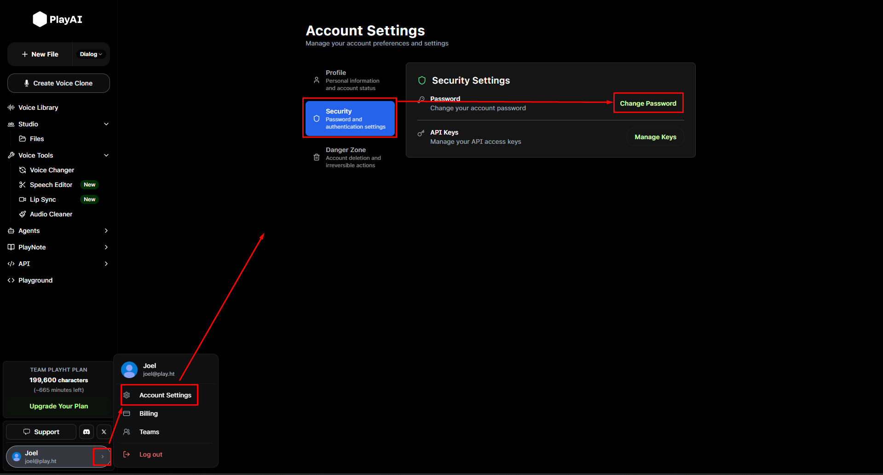
Task: Click New badge beside Speech Editor
Action: click(x=90, y=185)
